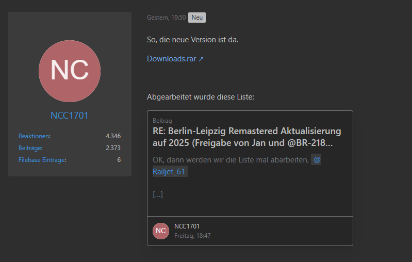Click the external arrow icon after Downloads.rar
The image size is (412, 262).
[x=201, y=59]
